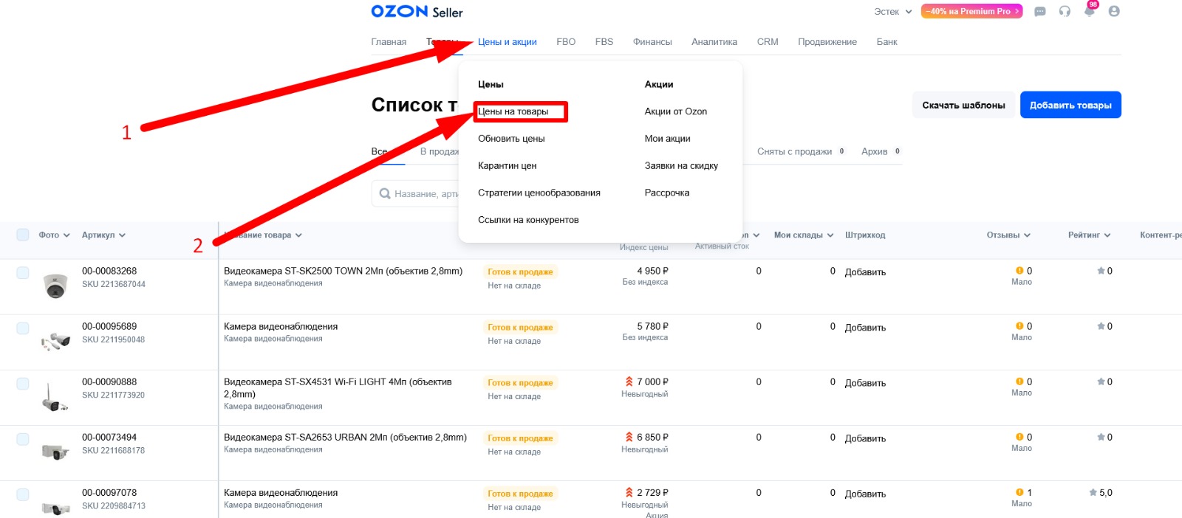Click the Добавить товары button
Screen dimensions: 1182x518
tap(1070, 105)
